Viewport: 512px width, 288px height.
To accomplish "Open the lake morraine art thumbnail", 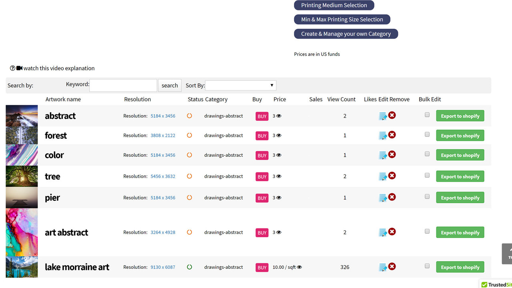I will [x=22, y=267].
